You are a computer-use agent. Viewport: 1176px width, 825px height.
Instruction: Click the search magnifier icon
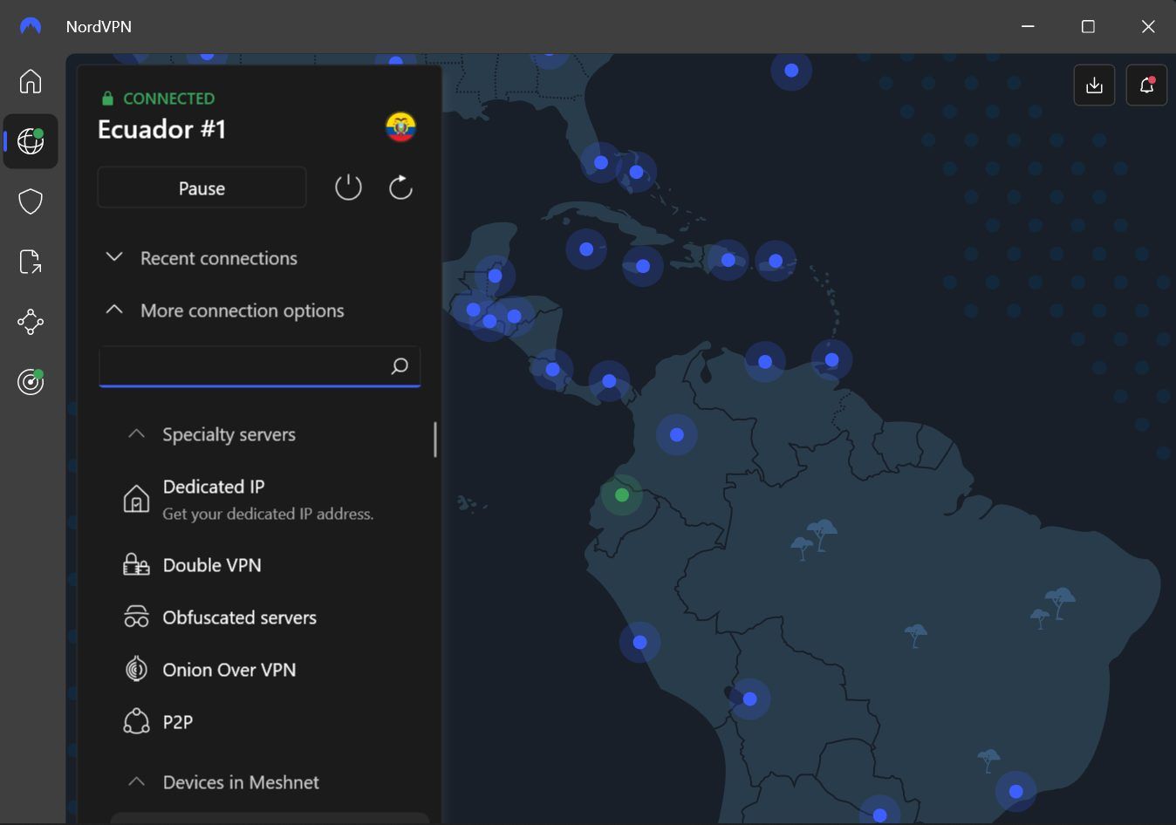pyautogui.click(x=400, y=366)
